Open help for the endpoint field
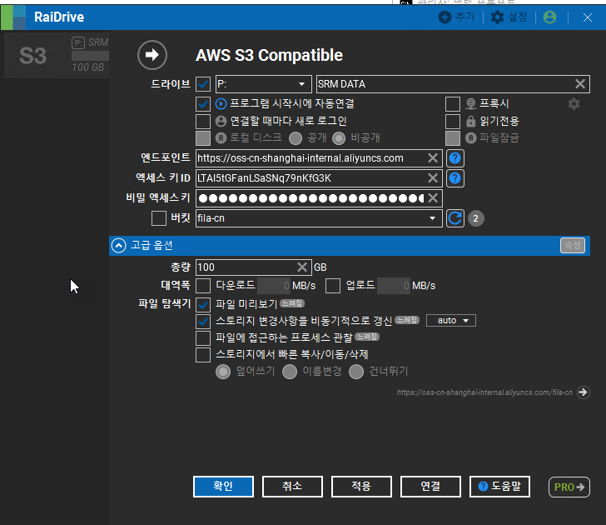This screenshot has height=525, width=606. 455,157
